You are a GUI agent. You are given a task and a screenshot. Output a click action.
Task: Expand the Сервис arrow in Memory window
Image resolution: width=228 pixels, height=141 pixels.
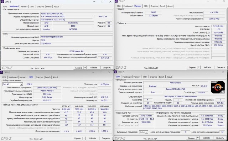199,67
